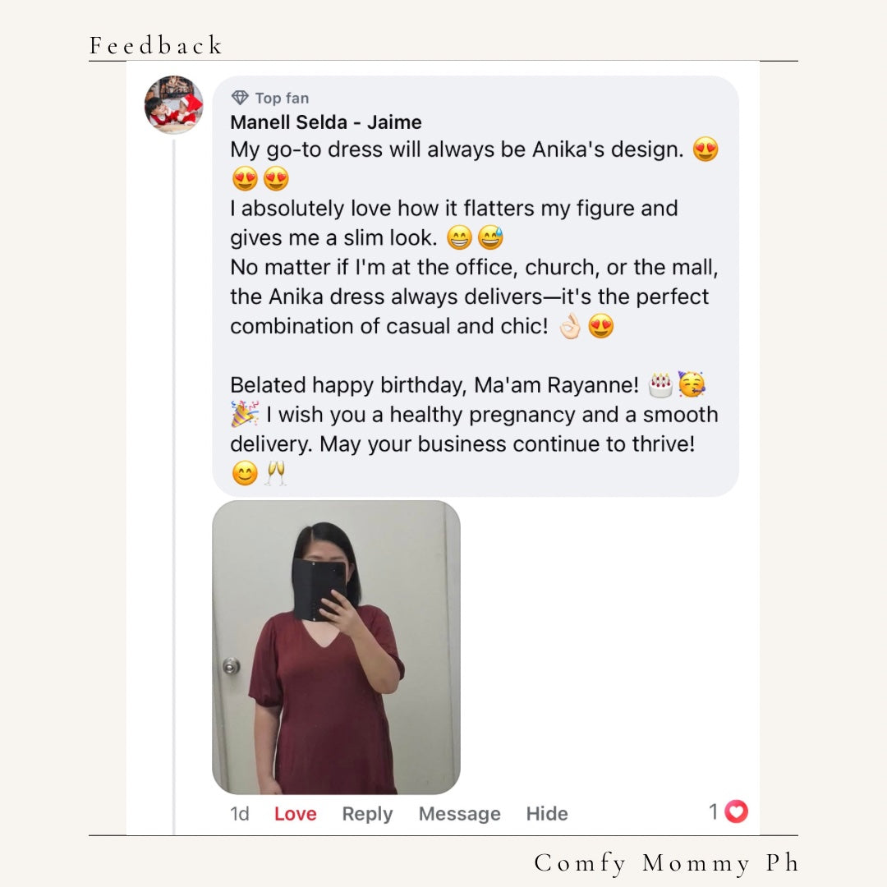Click the Feedback heading text

click(x=155, y=45)
